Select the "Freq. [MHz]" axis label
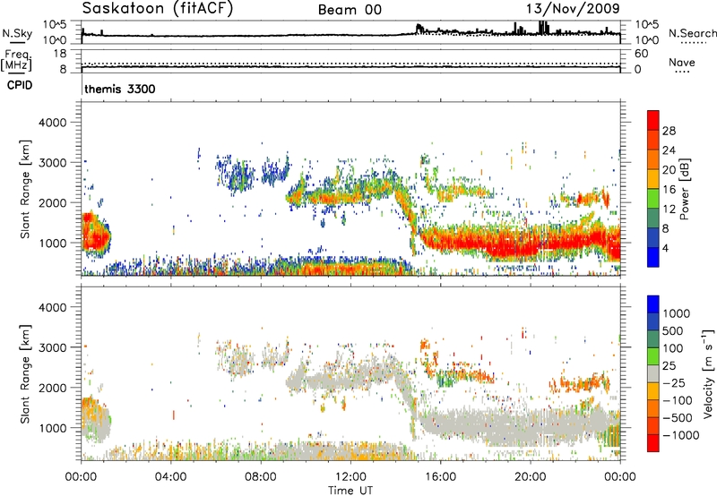This screenshot has height=496, width=717. pos(16,60)
